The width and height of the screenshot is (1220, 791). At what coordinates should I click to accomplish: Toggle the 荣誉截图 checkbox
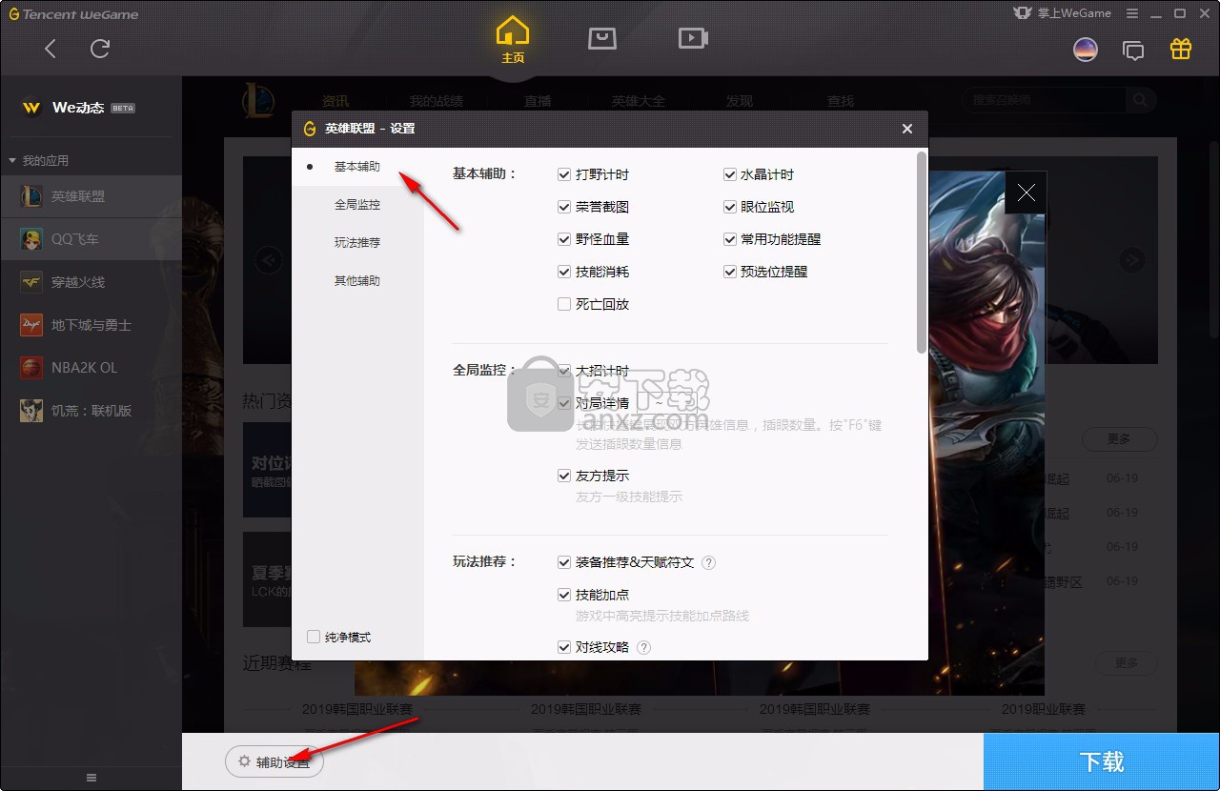click(564, 207)
